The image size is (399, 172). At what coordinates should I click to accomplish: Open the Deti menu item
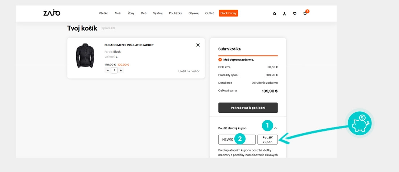click(x=144, y=13)
